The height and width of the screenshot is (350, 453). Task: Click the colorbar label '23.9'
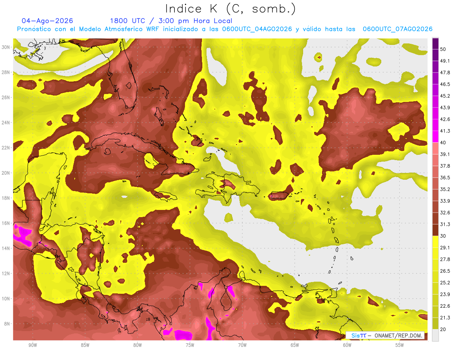445,294
